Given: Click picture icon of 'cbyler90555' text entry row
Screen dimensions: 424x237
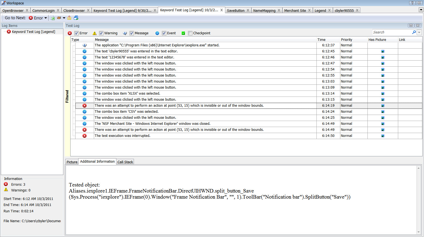Looking at the screenshot, I should (x=383, y=51).
